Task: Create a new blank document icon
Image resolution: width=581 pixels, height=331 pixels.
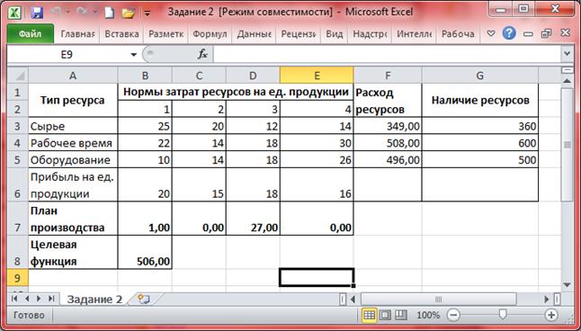Action: [x=109, y=13]
